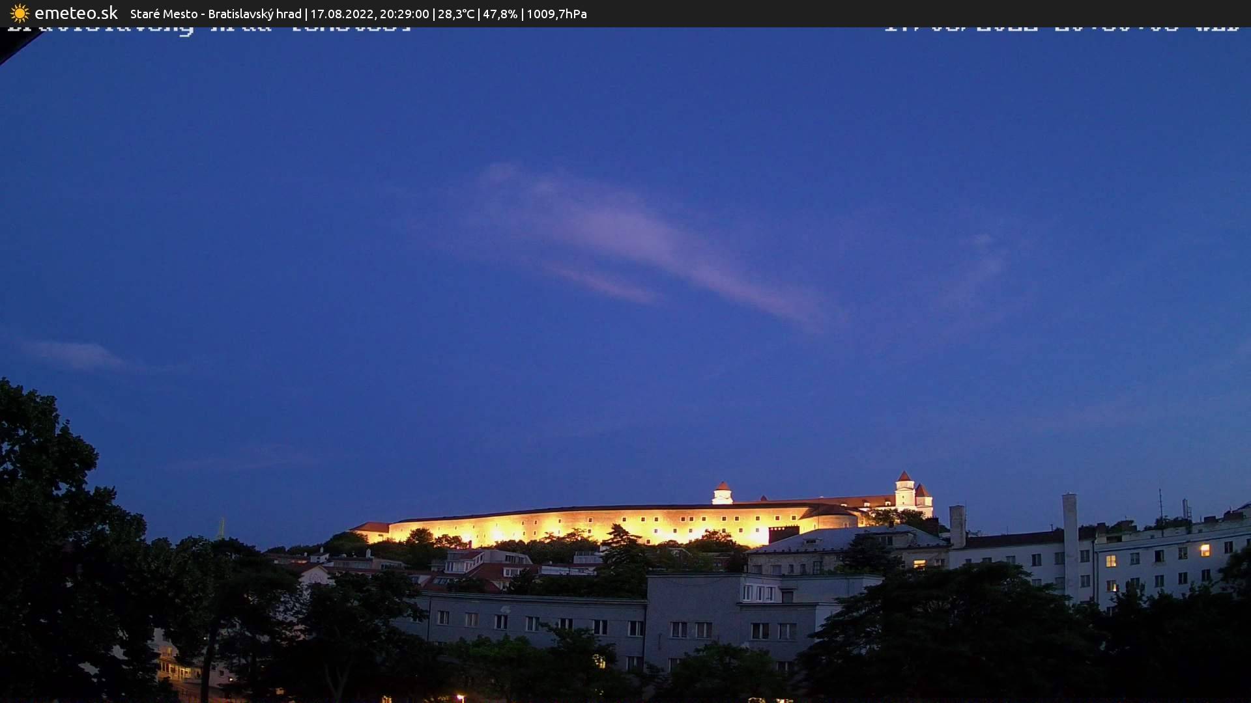The height and width of the screenshot is (703, 1251).
Task: Select the 28,3°C temperature reading
Action: coord(456,14)
